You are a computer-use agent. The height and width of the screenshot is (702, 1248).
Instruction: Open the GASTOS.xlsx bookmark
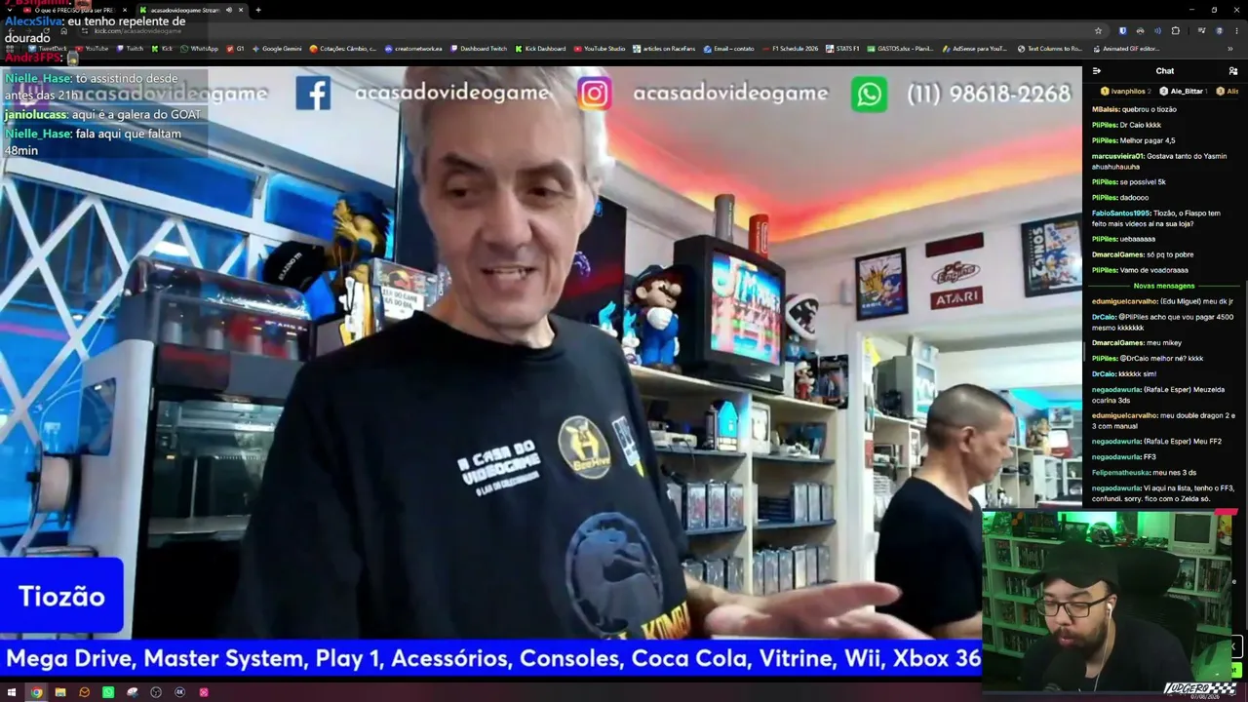click(900, 48)
